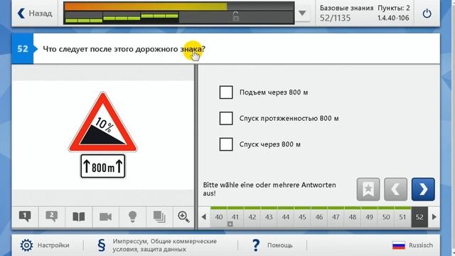Jump to question 50
This screenshot has width=455, height=256.
pyautogui.click(x=386, y=217)
